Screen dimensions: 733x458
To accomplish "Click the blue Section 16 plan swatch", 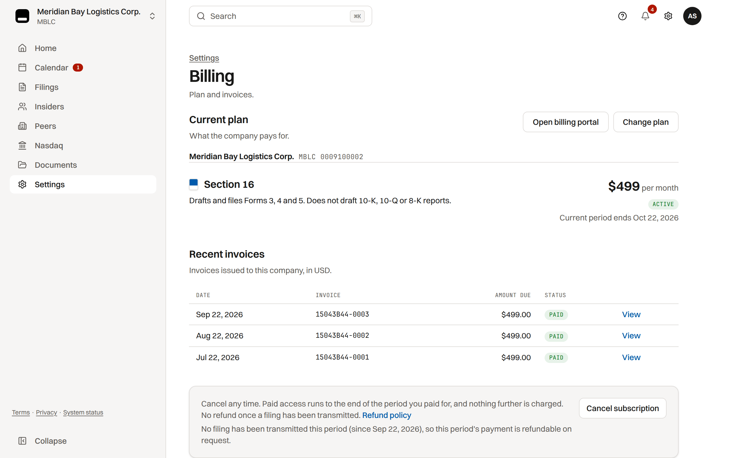I will [x=194, y=184].
